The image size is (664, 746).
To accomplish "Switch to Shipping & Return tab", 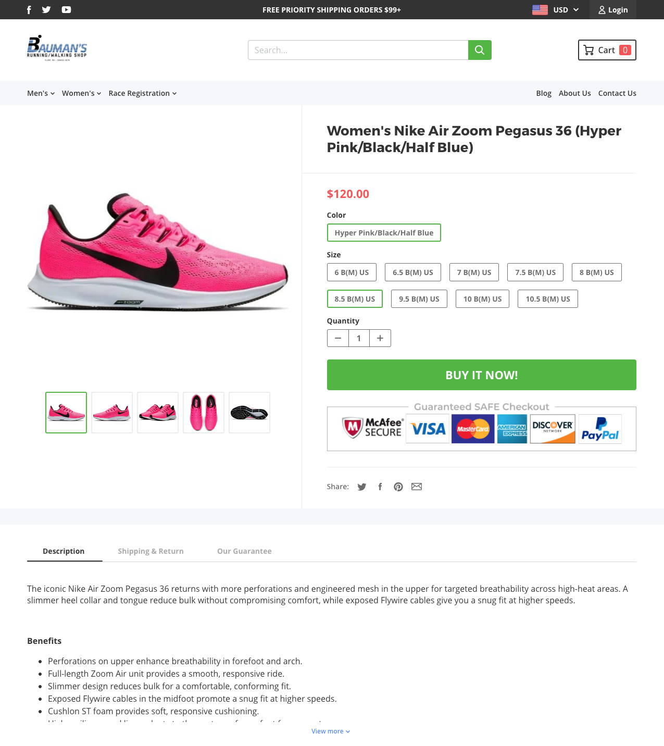I will pos(151,551).
